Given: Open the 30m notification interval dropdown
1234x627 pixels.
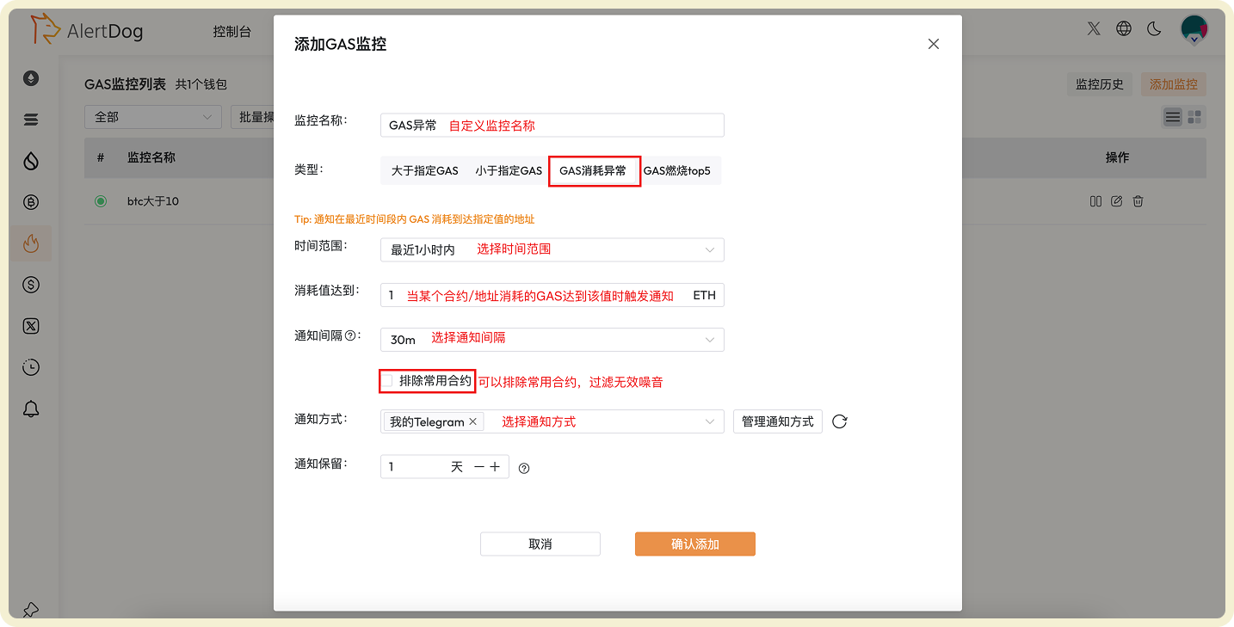Looking at the screenshot, I should pyautogui.click(x=552, y=339).
